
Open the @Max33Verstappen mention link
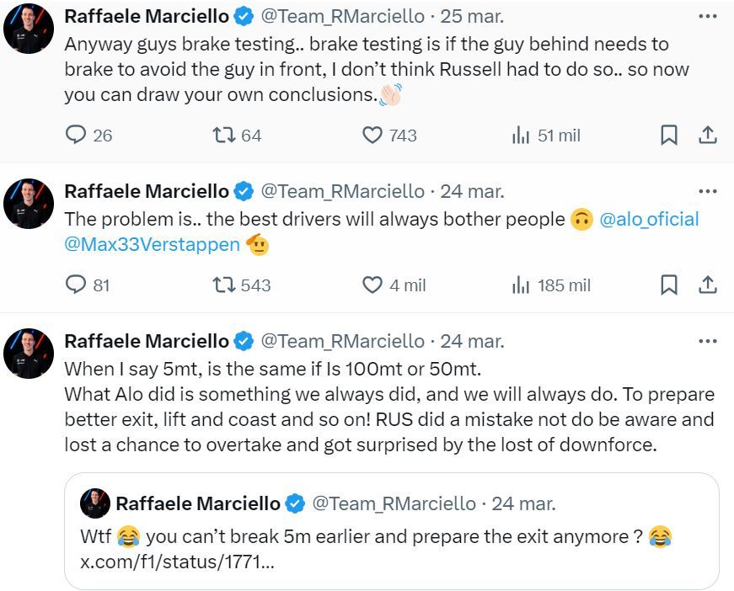point(152,246)
